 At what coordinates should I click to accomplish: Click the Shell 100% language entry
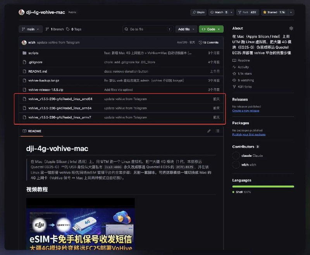point(241,192)
